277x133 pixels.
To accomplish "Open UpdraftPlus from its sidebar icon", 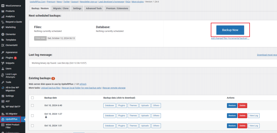I will [x=3, y=119].
